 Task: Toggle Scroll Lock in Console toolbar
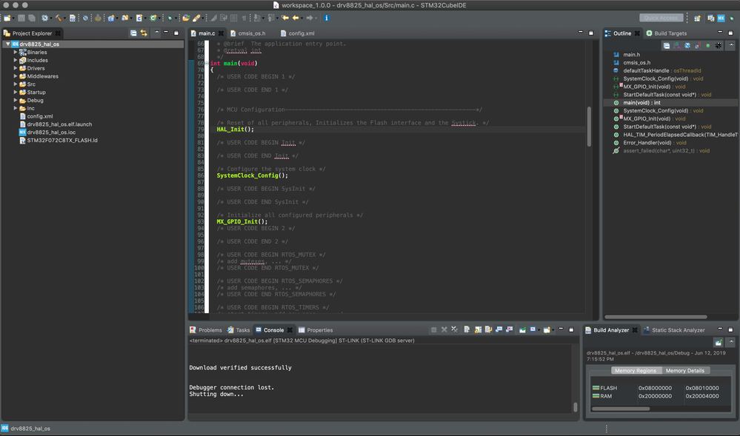coord(478,329)
